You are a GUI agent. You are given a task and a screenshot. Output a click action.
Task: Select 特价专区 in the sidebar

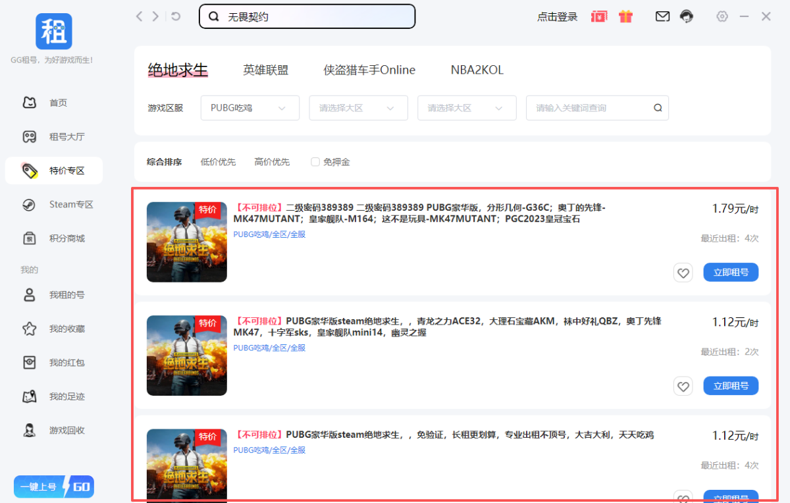[x=54, y=171]
